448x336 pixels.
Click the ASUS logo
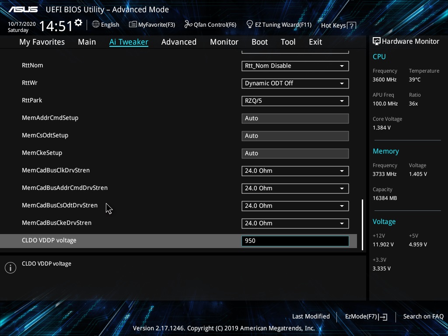coord(23,10)
